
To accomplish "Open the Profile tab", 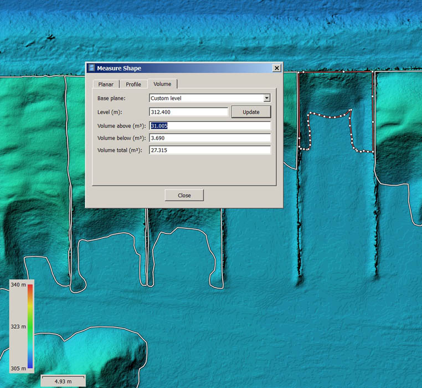I will click(133, 84).
